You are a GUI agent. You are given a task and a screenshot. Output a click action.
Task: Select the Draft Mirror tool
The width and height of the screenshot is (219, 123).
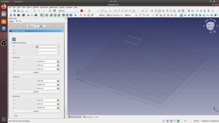[163, 11]
